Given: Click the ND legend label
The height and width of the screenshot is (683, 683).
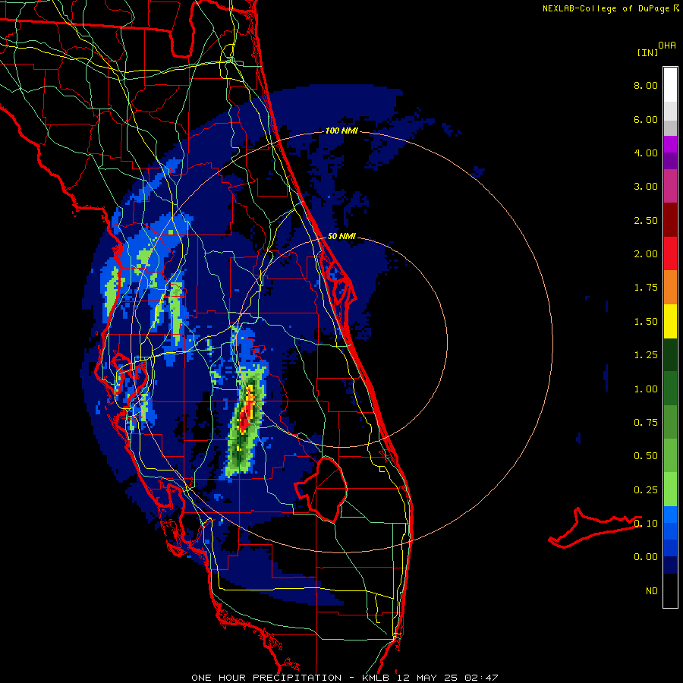Looking at the screenshot, I should [652, 591].
